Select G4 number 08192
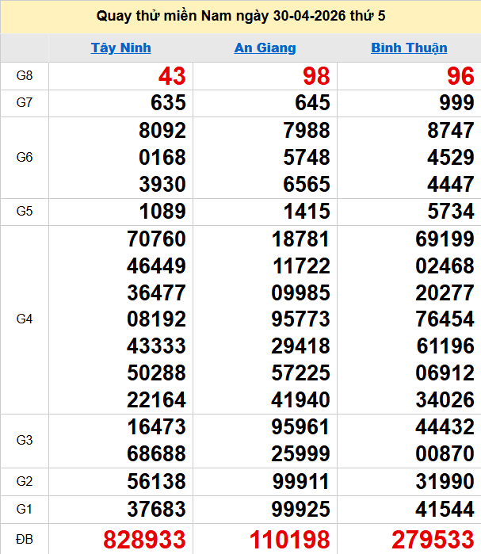The width and height of the screenshot is (481, 554). (156, 319)
